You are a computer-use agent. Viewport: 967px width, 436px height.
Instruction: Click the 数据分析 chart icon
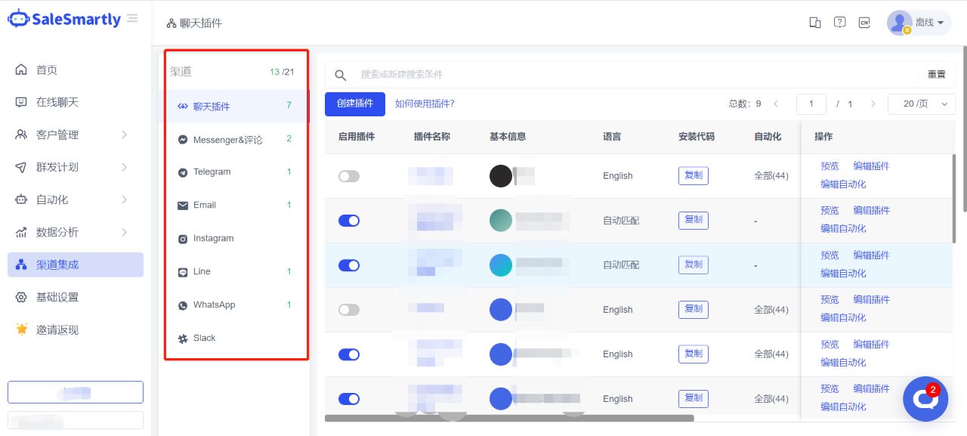[21, 232]
